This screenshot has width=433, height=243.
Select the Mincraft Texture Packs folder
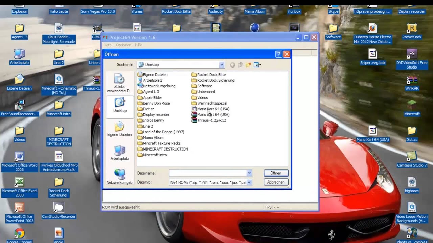159,143
